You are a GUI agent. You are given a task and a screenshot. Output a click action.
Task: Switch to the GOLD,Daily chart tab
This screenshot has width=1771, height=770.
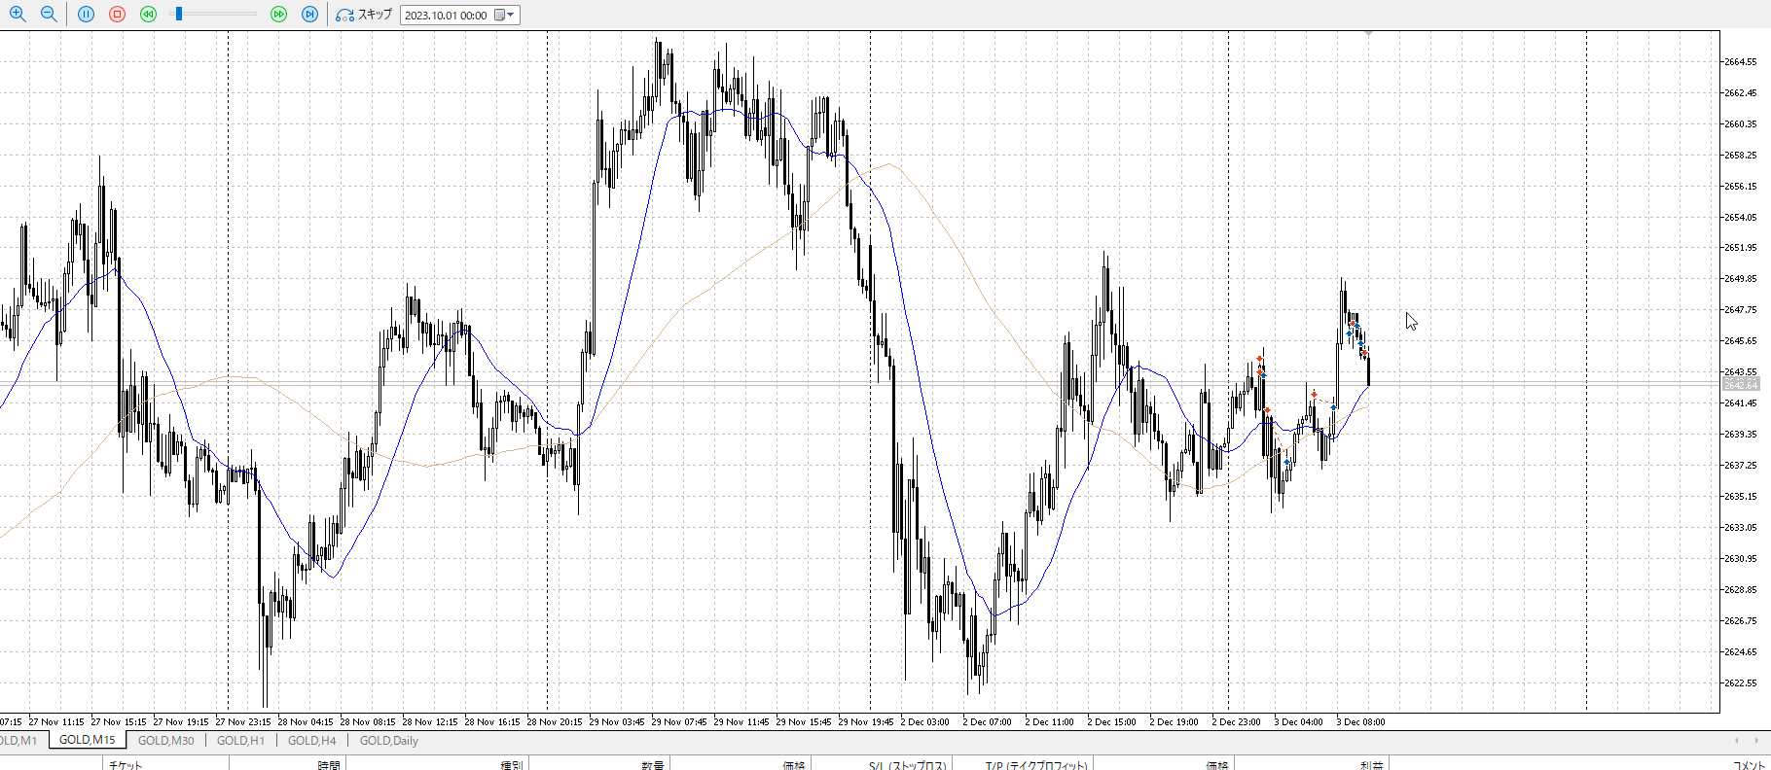tap(388, 741)
